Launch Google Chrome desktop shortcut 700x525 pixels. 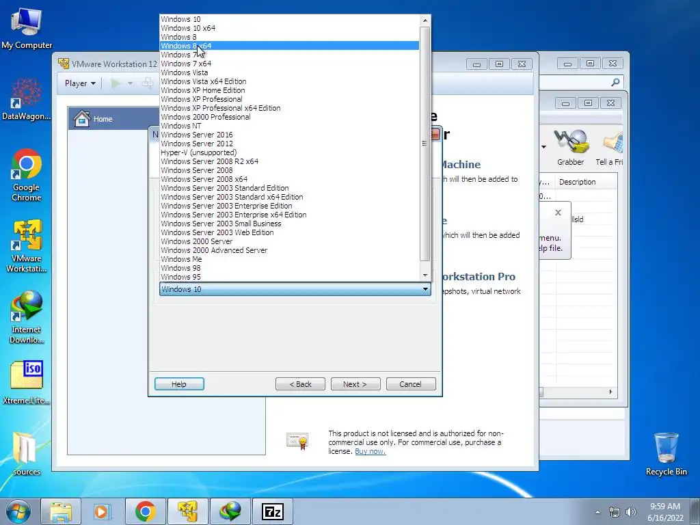[x=27, y=175]
